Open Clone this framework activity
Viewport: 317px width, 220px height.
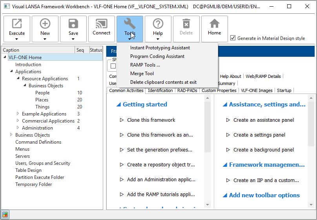(151, 120)
